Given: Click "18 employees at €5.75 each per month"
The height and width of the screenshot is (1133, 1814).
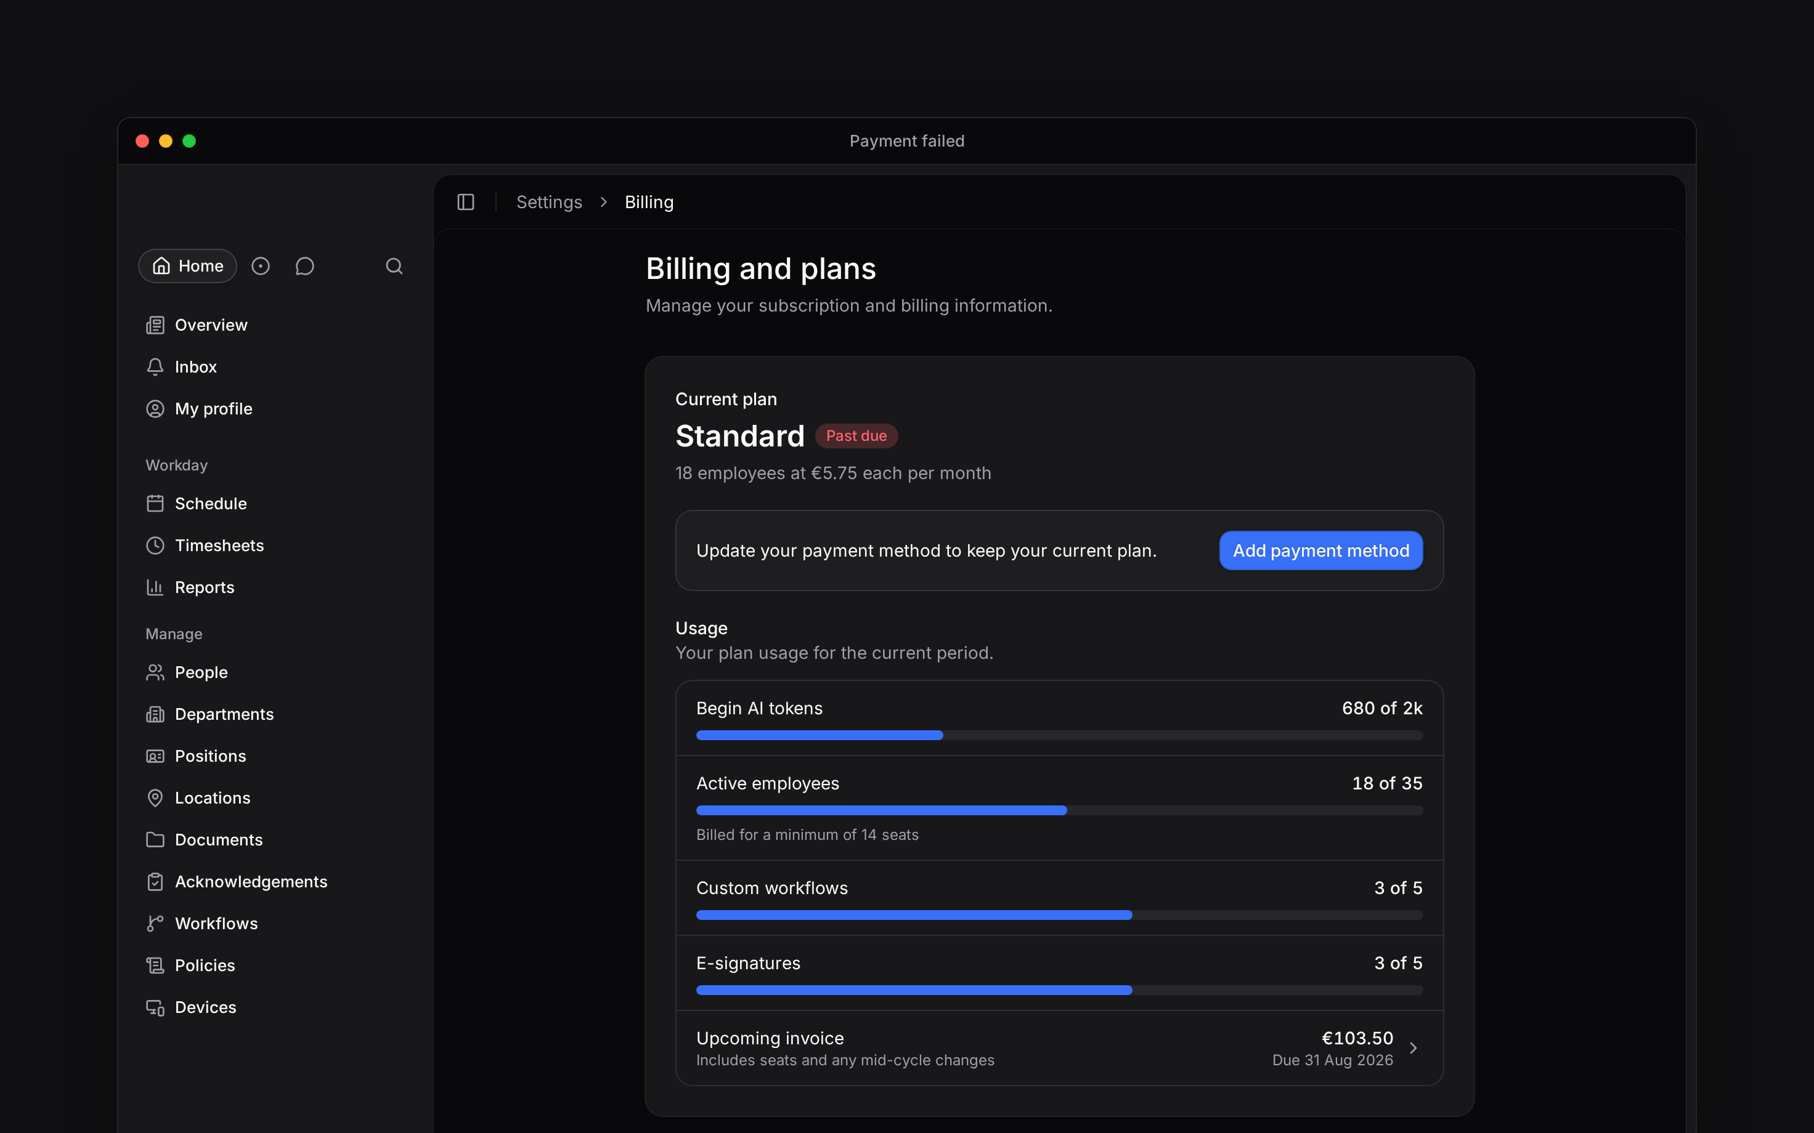Looking at the screenshot, I should 833,474.
